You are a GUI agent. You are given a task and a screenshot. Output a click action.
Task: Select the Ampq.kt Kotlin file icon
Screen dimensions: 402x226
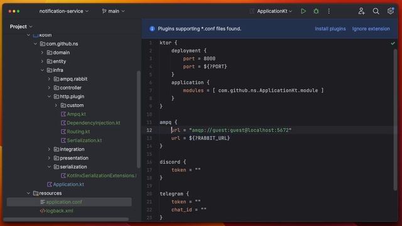point(63,114)
